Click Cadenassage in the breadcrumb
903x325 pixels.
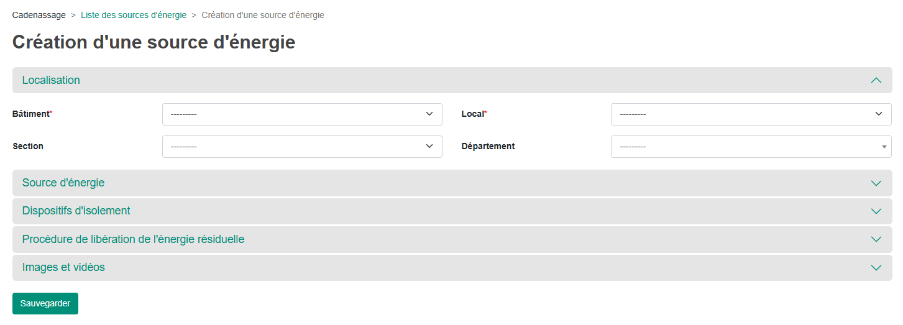[x=39, y=15]
